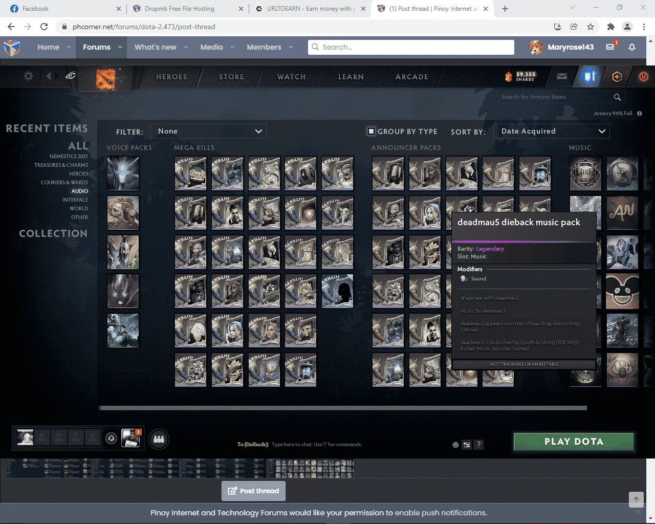Open Chrome profile icon
This screenshot has height=524, width=655.
[627, 27]
